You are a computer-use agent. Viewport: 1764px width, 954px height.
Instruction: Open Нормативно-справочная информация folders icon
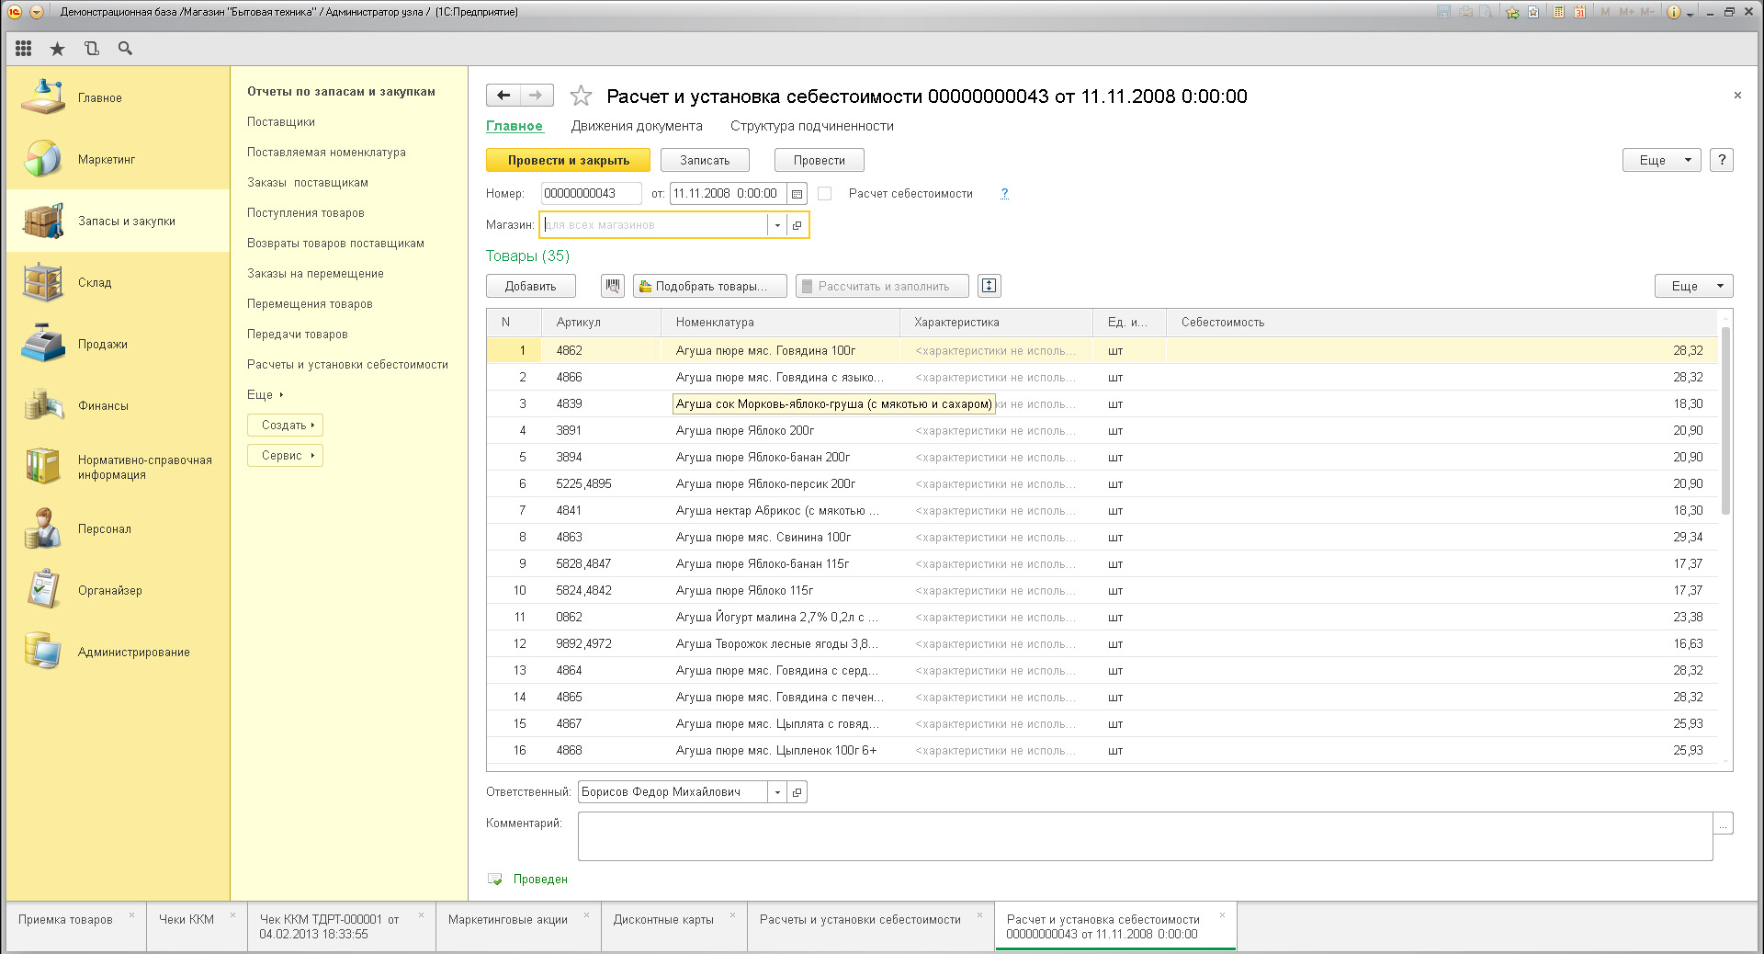[43, 467]
